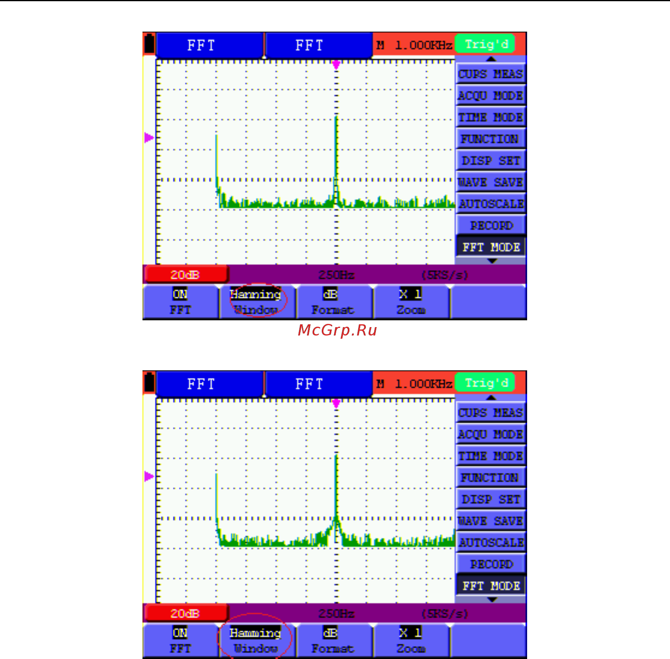Screen dimensions: 670x659
Task: Click RECORD in the top screen menu
Action: click(x=490, y=225)
